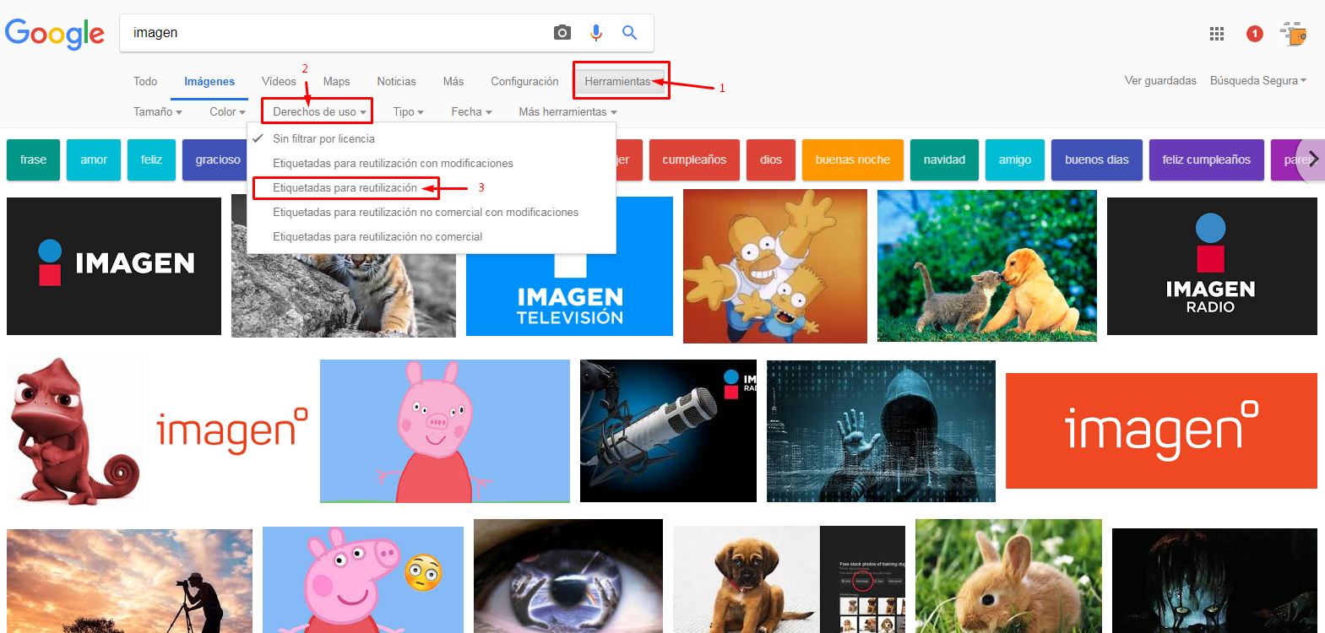Expand the Más tab menu
This screenshot has height=633, width=1325.
(453, 82)
